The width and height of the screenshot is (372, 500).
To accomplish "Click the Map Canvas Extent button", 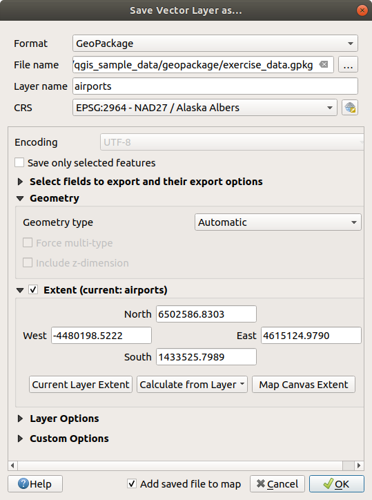I will pos(304,385).
